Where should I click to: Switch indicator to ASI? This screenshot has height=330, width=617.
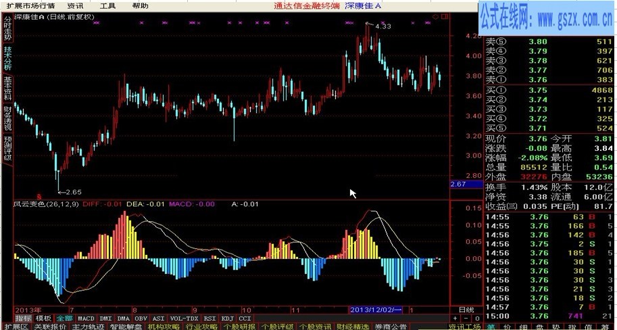point(159,319)
